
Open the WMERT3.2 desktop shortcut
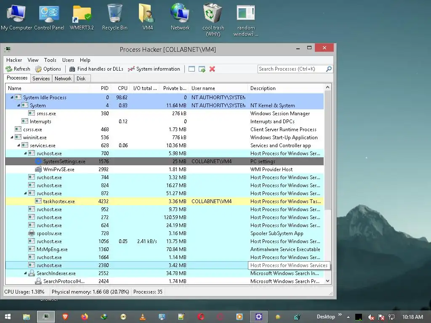click(x=82, y=17)
